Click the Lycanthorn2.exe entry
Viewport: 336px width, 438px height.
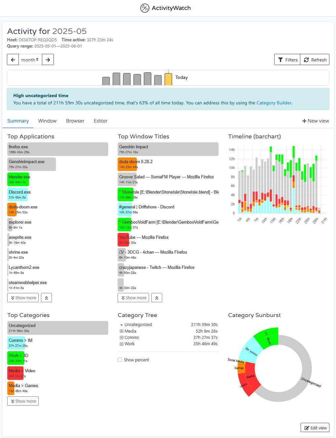coord(24,270)
